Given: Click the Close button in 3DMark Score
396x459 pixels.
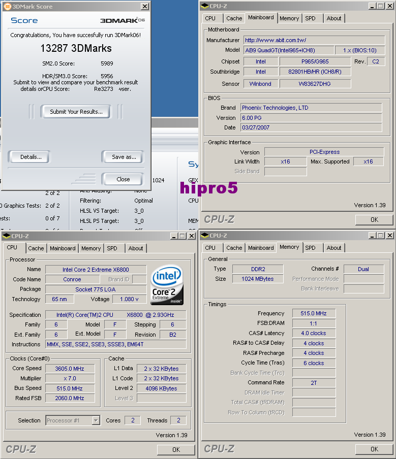Looking at the screenshot, I should pyautogui.click(x=123, y=179).
